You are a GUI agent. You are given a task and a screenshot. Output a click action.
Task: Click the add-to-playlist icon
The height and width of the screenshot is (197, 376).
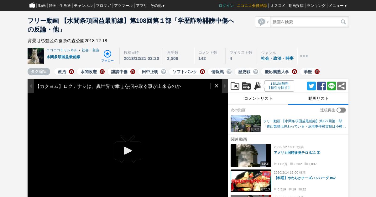tap(246, 86)
